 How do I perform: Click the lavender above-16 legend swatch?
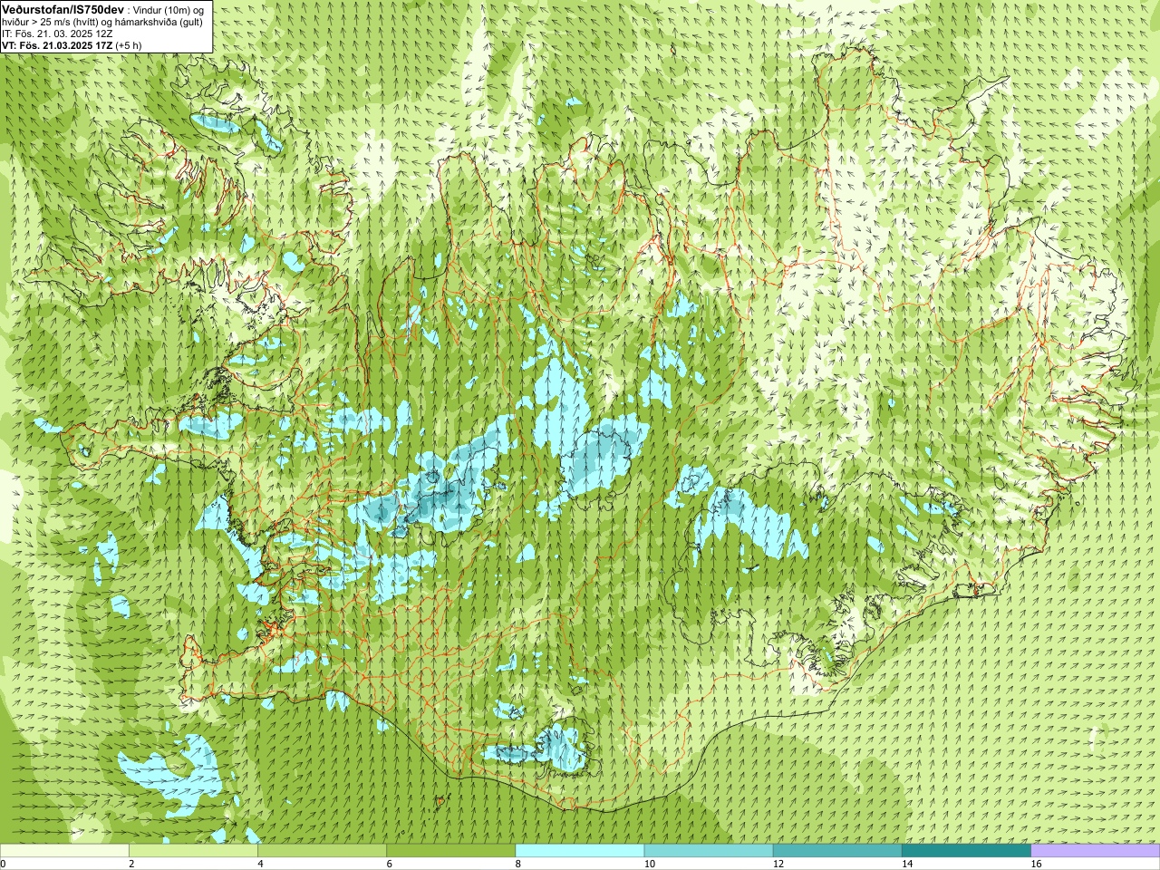point(1095,851)
